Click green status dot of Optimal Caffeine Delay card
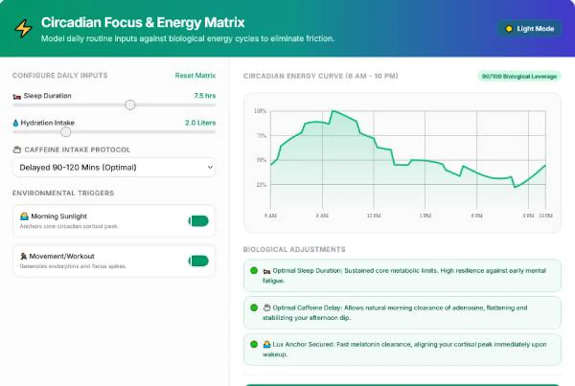The width and height of the screenshot is (575, 386). coord(254,308)
